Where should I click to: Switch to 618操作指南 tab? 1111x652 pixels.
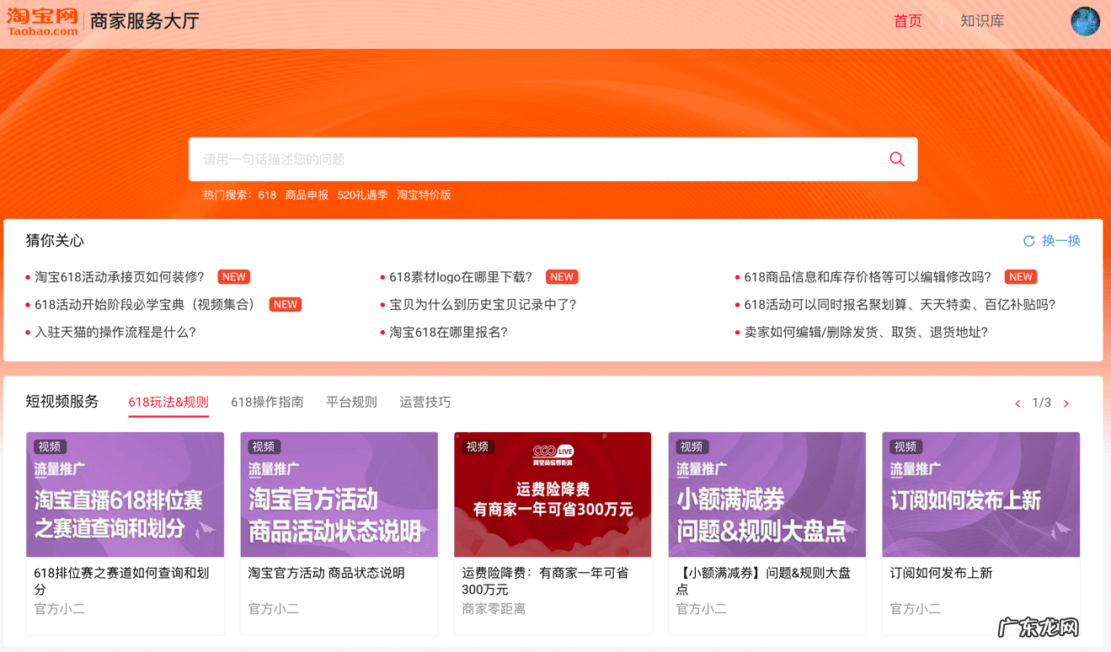point(267,402)
